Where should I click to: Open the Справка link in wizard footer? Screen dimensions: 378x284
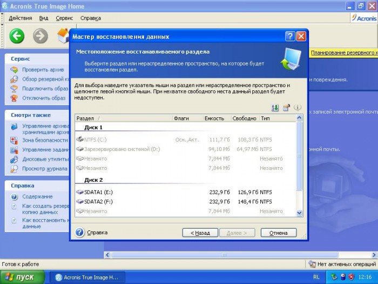pyautogui.click(x=97, y=233)
